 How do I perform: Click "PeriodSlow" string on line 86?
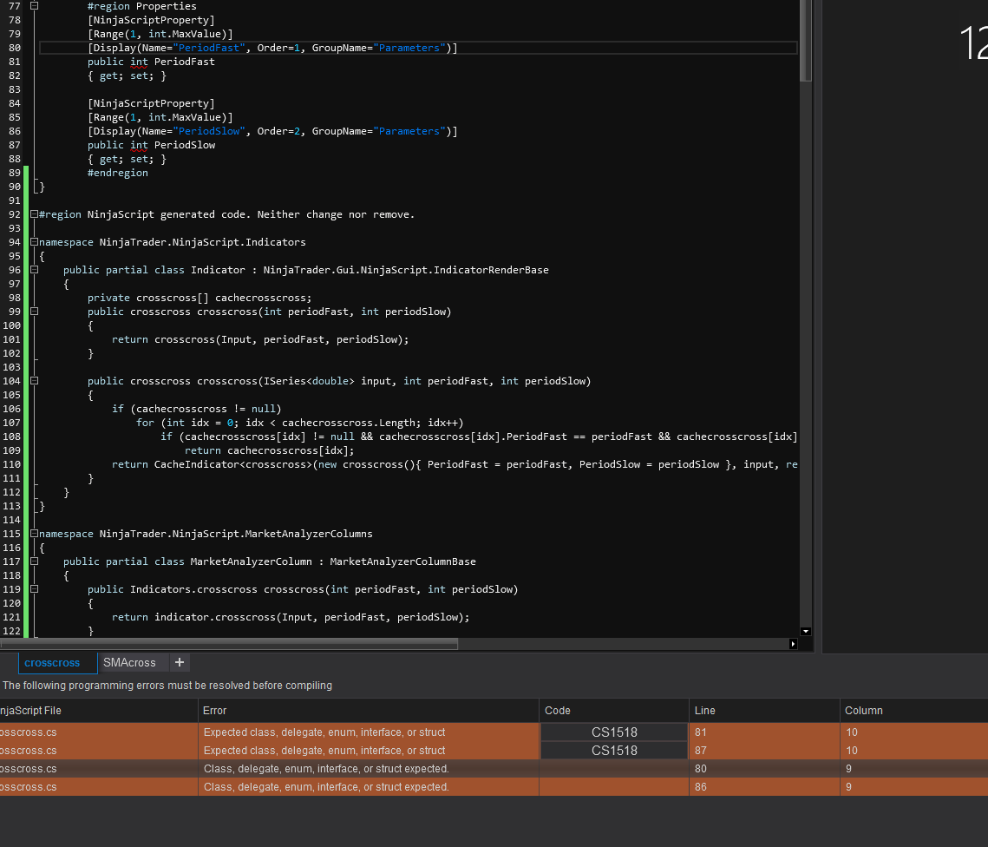click(209, 131)
